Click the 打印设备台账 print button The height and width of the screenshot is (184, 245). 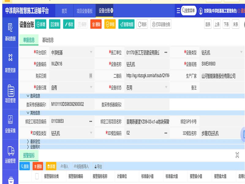(161, 25)
